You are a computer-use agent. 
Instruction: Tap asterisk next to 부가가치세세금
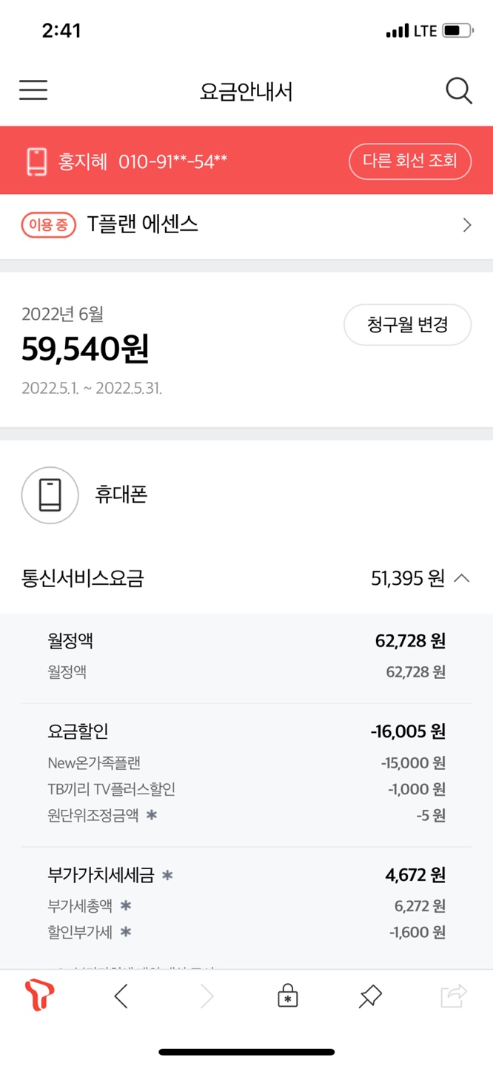click(x=167, y=876)
